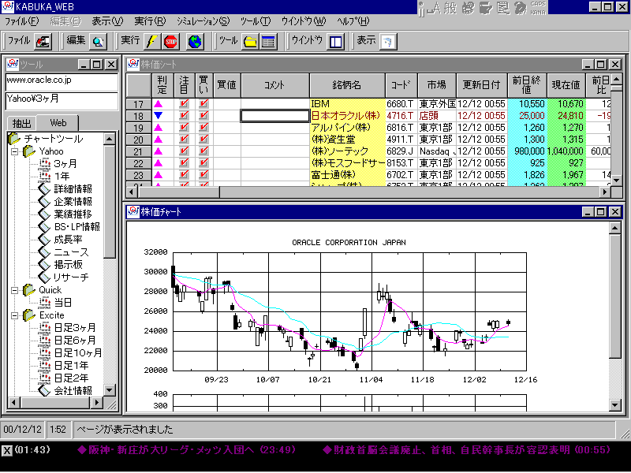Click the 更新日付 column header
This screenshot has width=631, height=473.
[482, 85]
